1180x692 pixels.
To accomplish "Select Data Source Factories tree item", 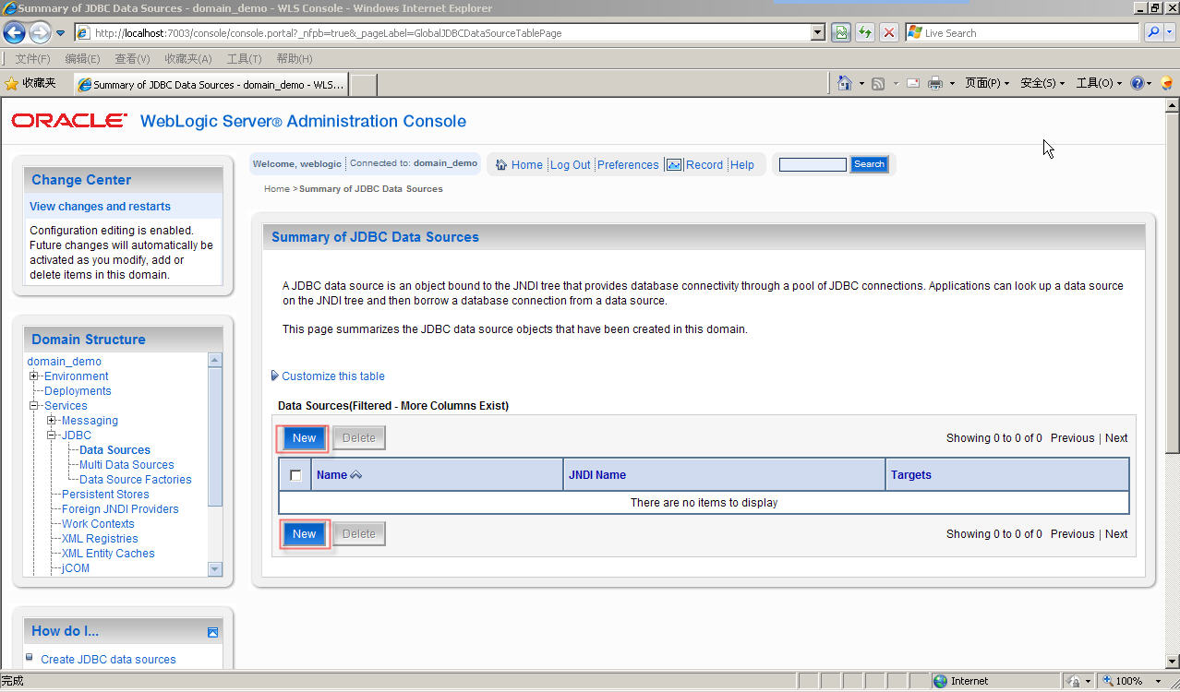I will point(136,480).
